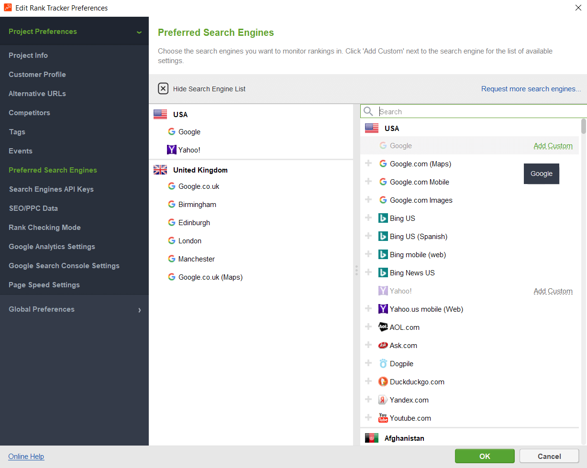Image resolution: width=587 pixels, height=468 pixels.
Task: Open Request more search engines link
Action: click(531, 88)
